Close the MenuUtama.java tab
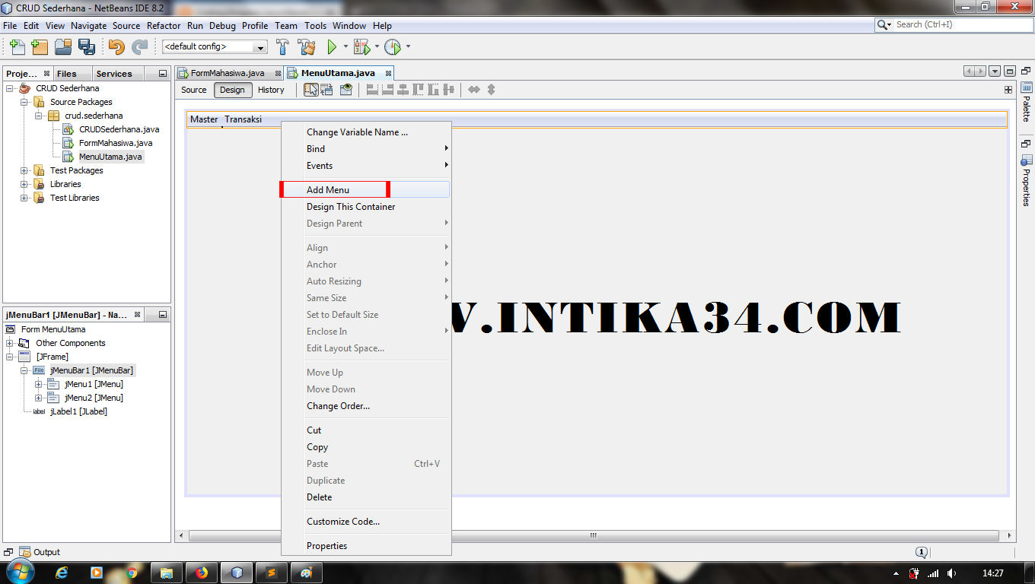Image resolution: width=1035 pixels, height=584 pixels. (x=388, y=73)
